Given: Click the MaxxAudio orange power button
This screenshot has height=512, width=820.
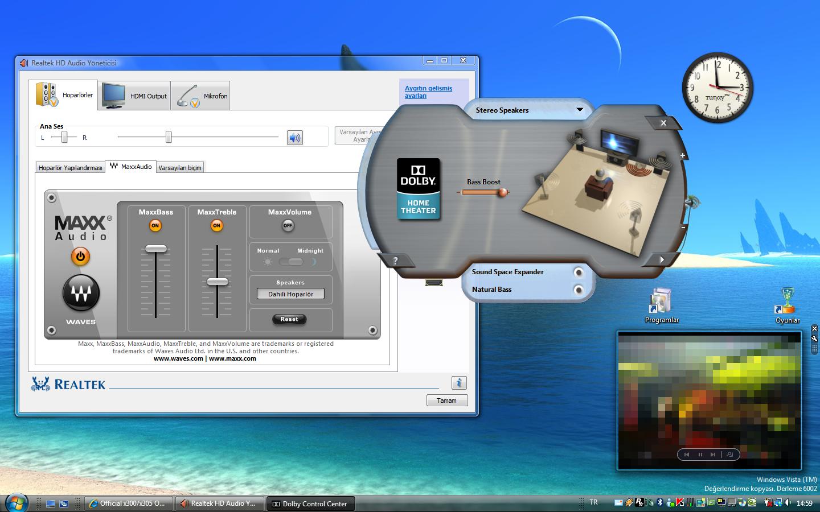Looking at the screenshot, I should pyautogui.click(x=80, y=257).
